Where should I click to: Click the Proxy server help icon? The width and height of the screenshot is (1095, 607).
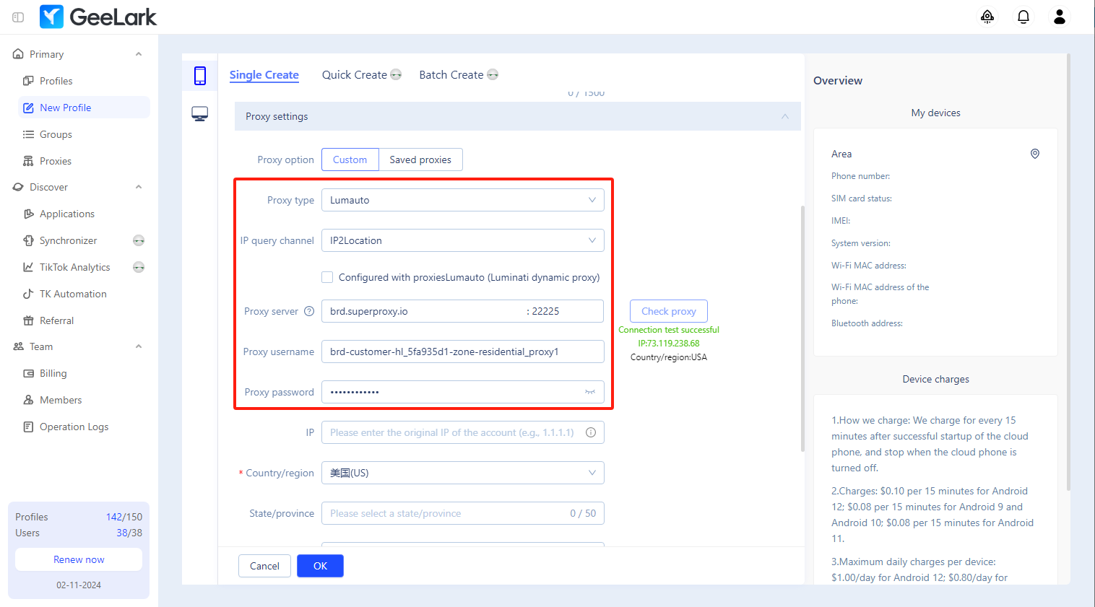tap(309, 311)
